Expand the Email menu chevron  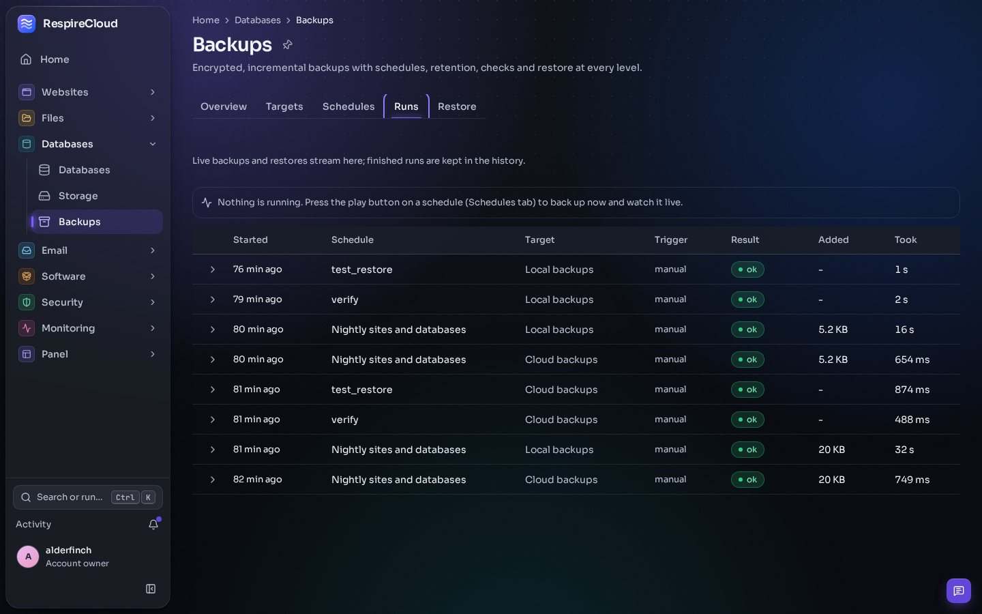coord(153,250)
